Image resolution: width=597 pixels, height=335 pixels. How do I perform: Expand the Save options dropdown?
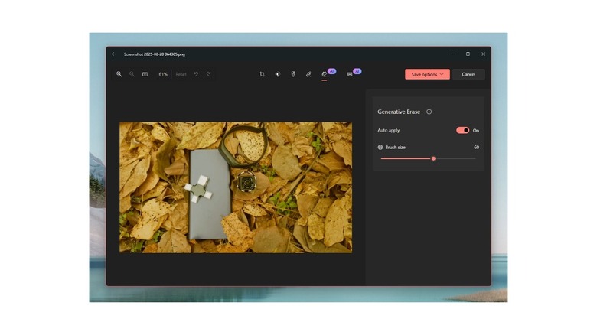[x=427, y=74]
